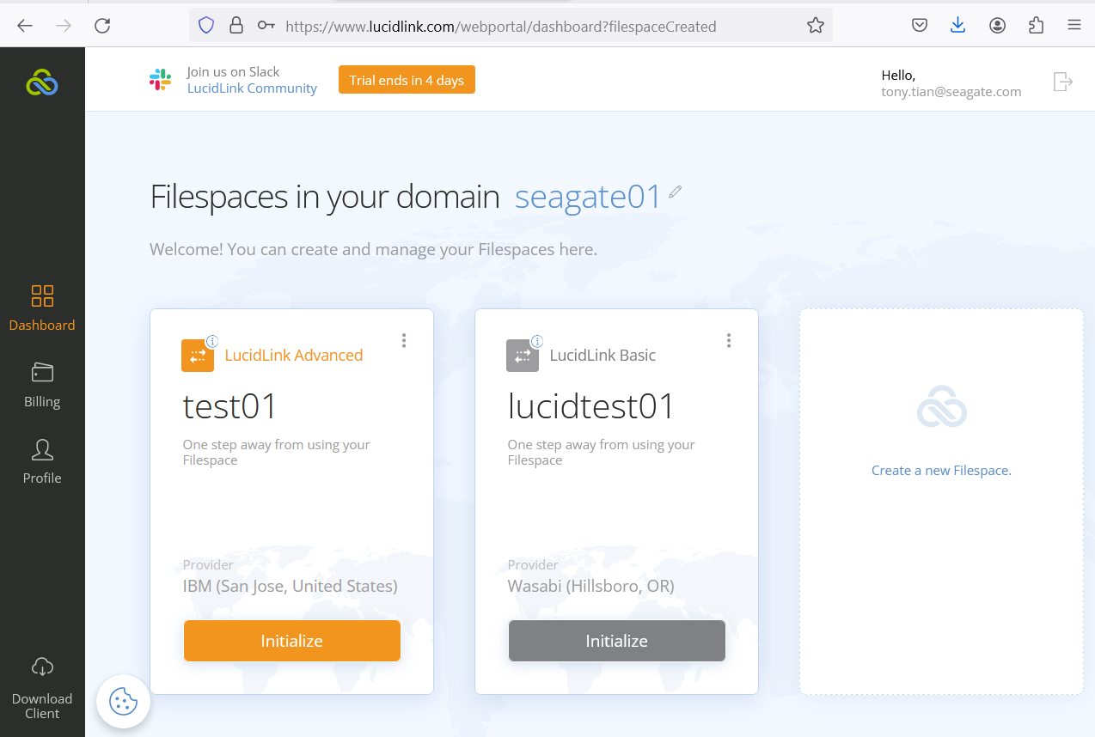
Task: Open the Dashboard section
Action: coord(42,308)
